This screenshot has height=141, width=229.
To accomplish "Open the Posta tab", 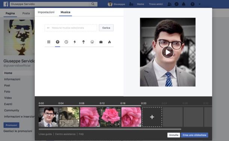I will coord(26,13).
